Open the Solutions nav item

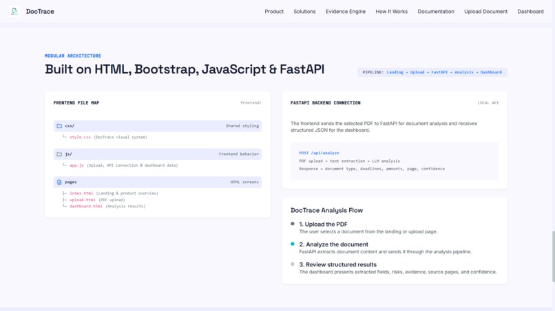(x=304, y=11)
